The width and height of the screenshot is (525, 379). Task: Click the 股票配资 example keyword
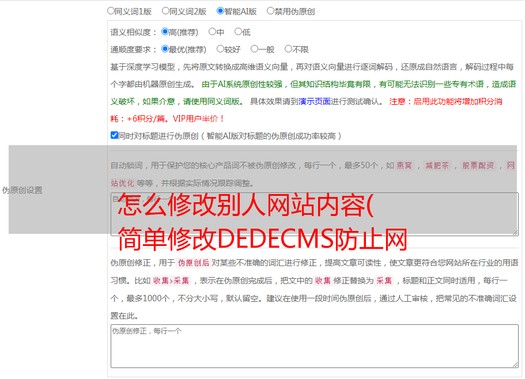coord(478,165)
